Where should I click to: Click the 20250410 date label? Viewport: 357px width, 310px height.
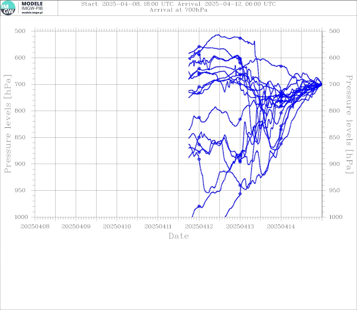click(117, 227)
